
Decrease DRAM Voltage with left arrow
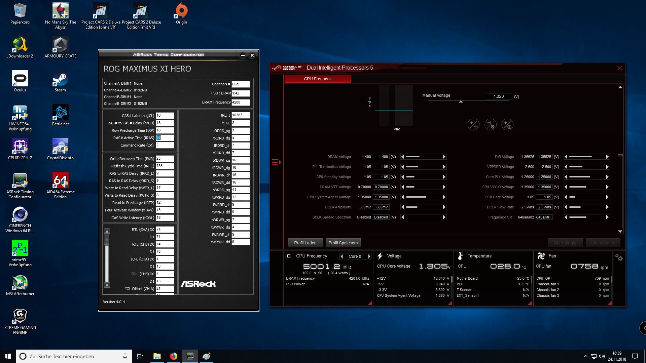[402, 157]
